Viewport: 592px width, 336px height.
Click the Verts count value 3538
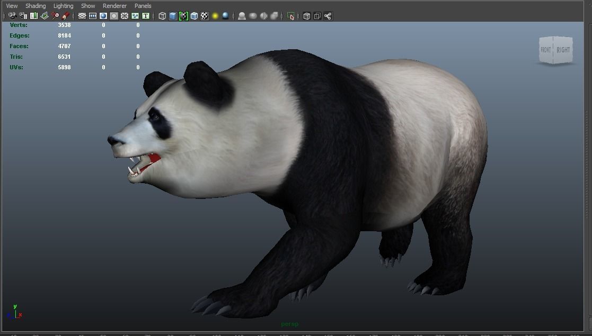64,25
